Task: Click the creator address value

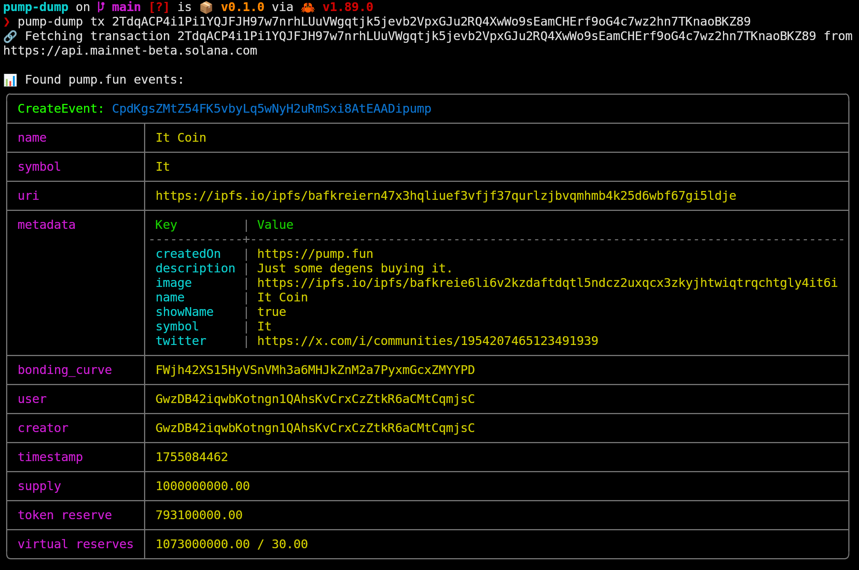Action: (x=315, y=428)
